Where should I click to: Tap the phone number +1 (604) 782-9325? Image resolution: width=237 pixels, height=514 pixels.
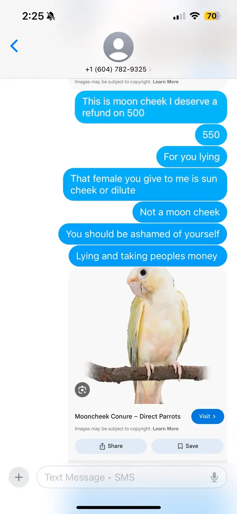point(116,69)
